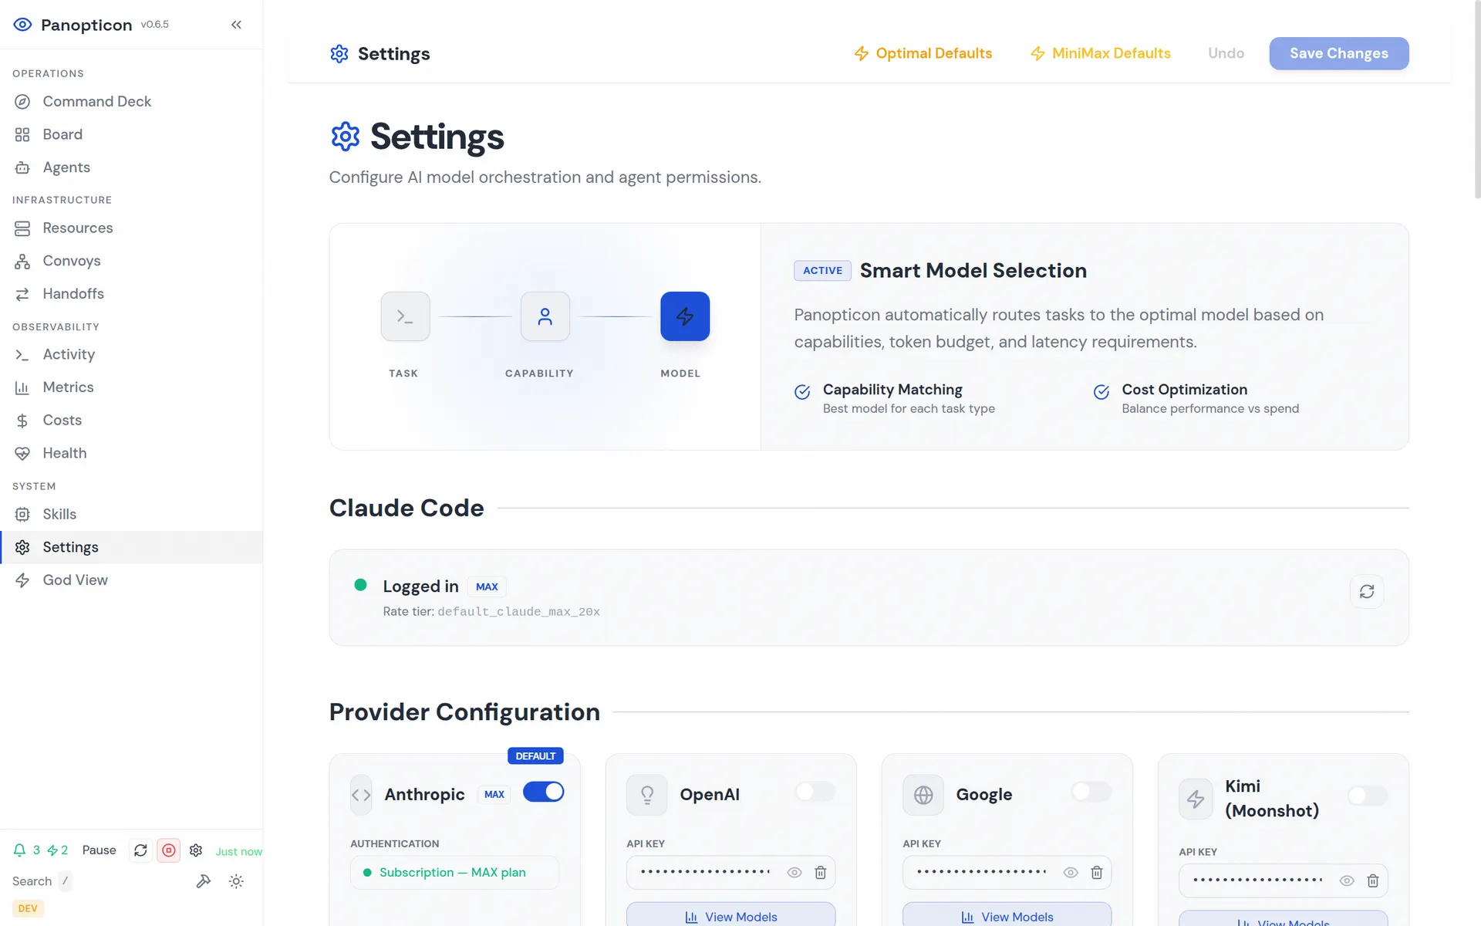The image size is (1481, 926).
Task: Click the MAX badge next to Logged in
Action: click(x=487, y=586)
